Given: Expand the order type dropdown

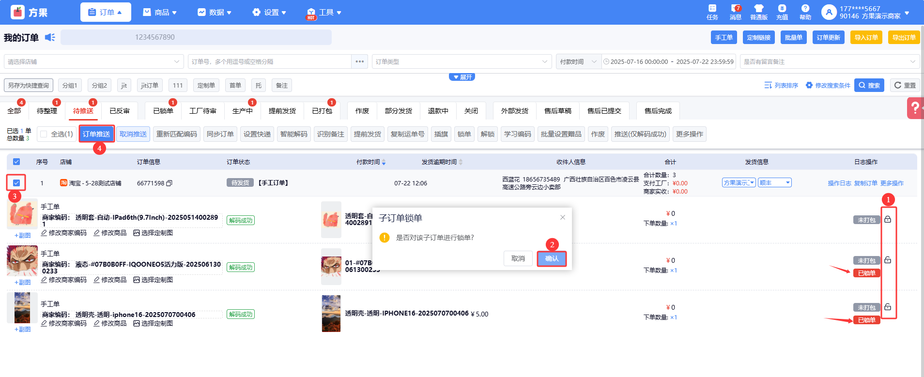Looking at the screenshot, I should 462,61.
